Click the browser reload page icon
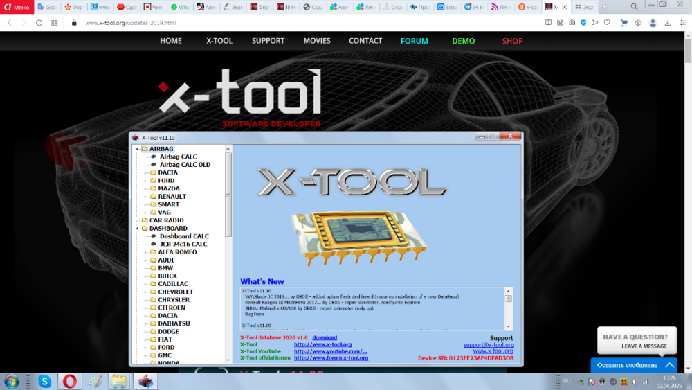The width and height of the screenshot is (692, 390). 39,22
